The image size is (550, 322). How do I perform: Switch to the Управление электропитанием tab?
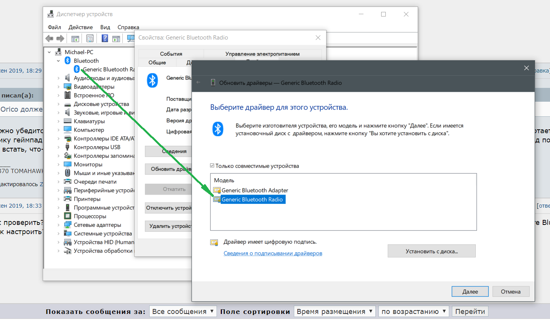tap(262, 54)
